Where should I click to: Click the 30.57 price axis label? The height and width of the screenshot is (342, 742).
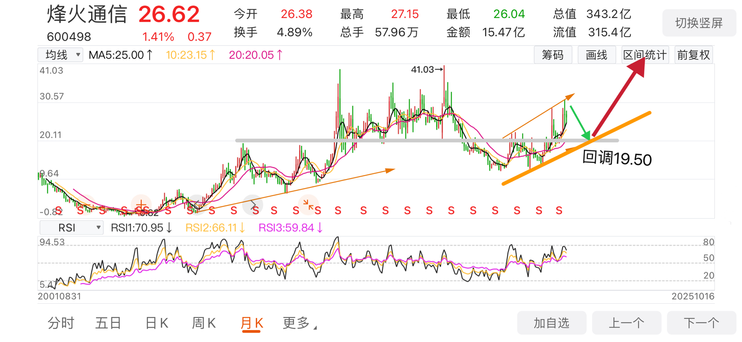click(51, 96)
